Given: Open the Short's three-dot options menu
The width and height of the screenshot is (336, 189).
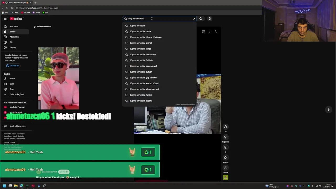Looking at the screenshot, I should pos(210,32).
